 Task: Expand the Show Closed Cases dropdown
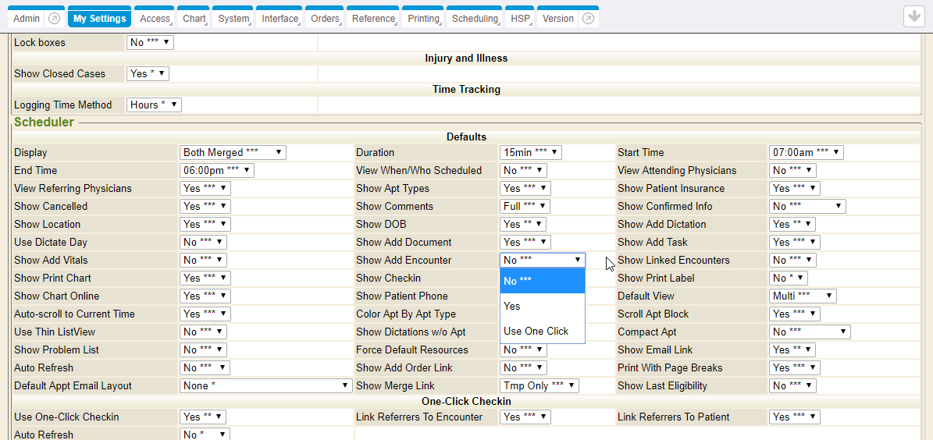pyautogui.click(x=148, y=73)
